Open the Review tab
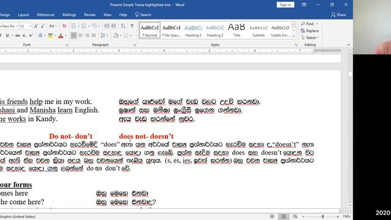The height and width of the screenshot is (220, 391). pos(90,15)
